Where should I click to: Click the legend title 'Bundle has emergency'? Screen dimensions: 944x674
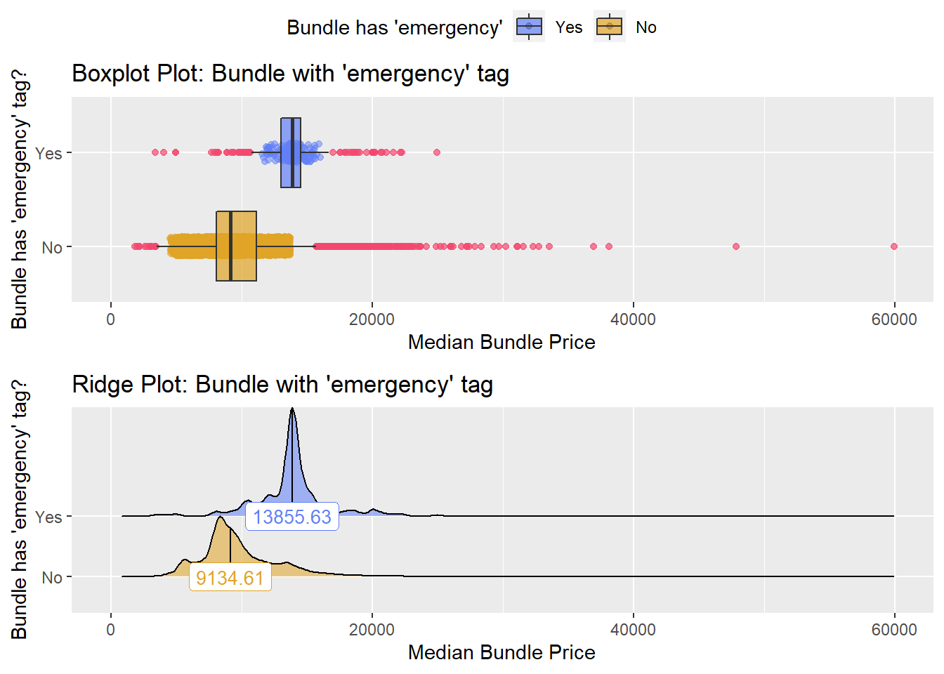pos(395,27)
